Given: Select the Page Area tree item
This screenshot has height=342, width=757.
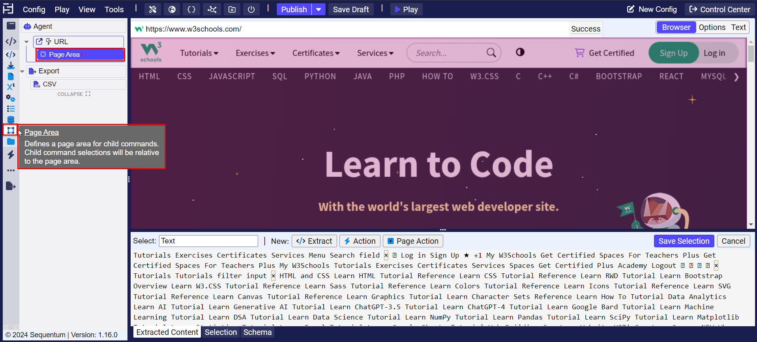Looking at the screenshot, I should (x=80, y=54).
